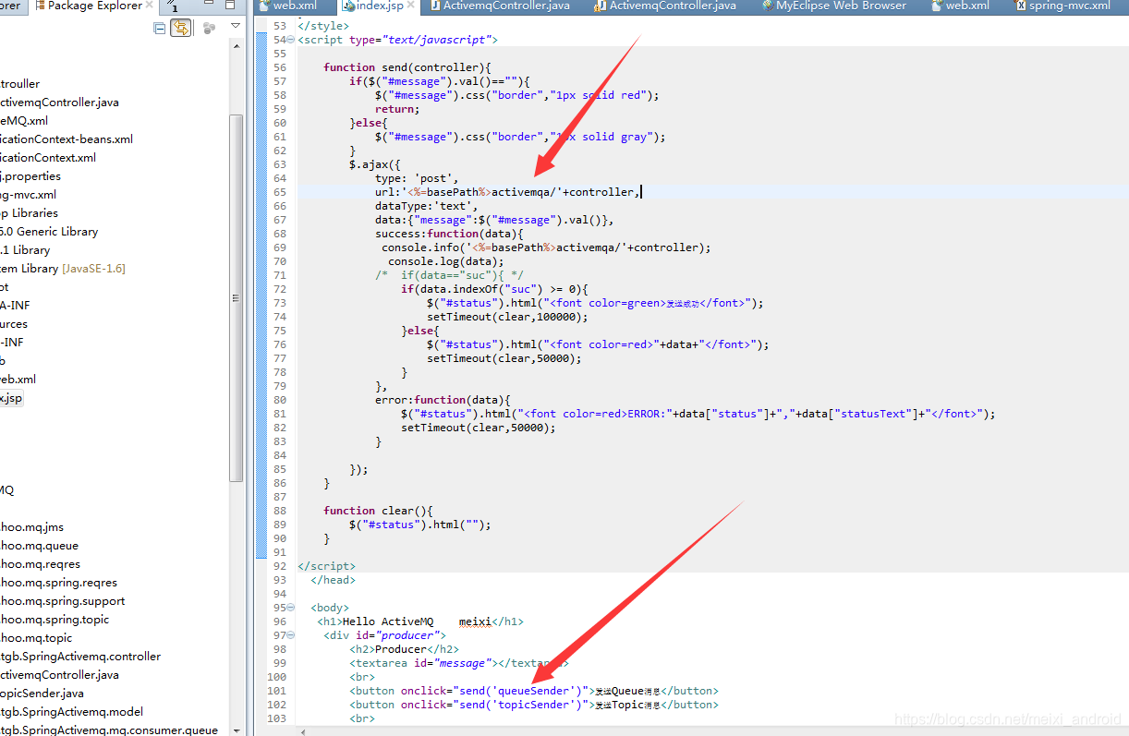Click the 'success:function(data){' line
1129x736 pixels.
449,234
